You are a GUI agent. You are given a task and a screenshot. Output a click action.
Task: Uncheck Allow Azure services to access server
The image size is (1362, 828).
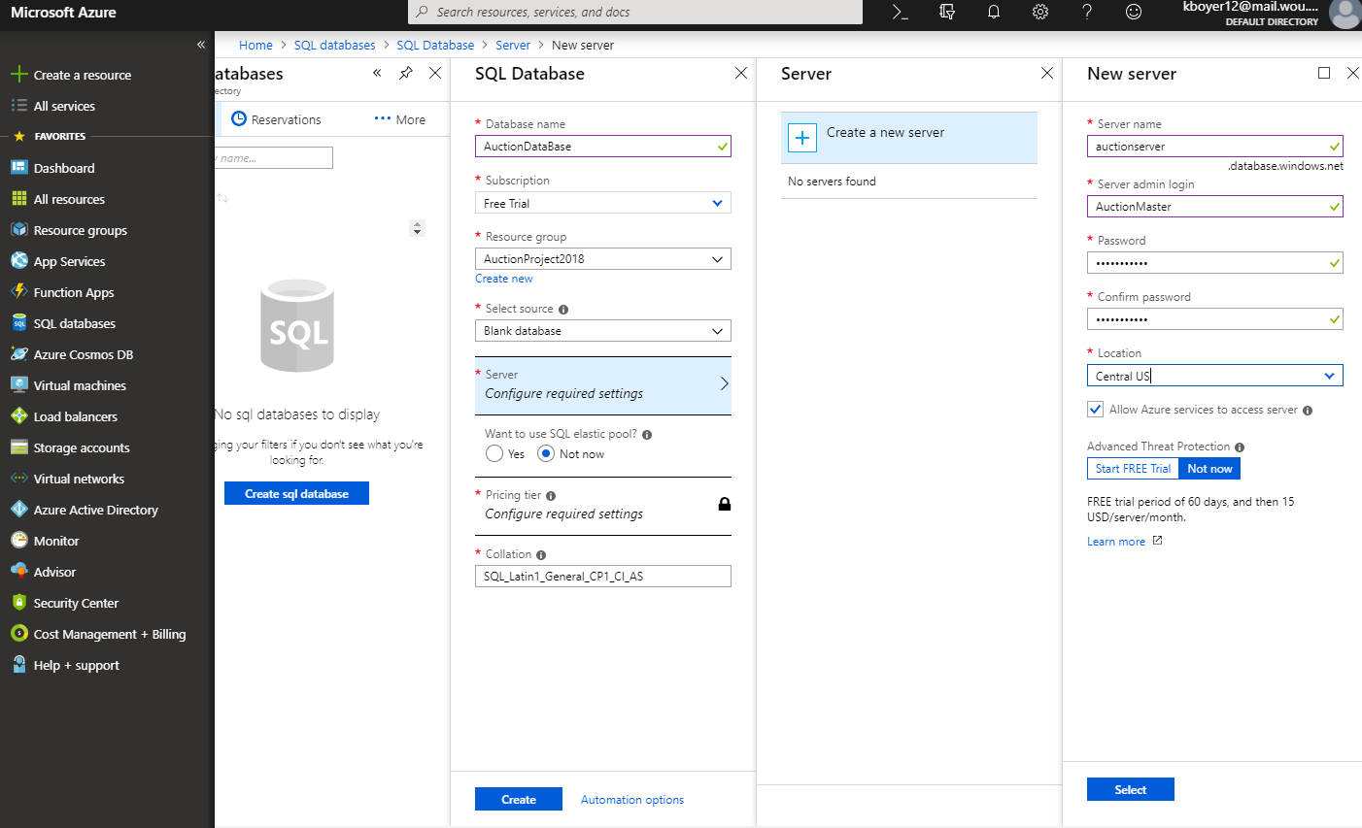coord(1096,410)
